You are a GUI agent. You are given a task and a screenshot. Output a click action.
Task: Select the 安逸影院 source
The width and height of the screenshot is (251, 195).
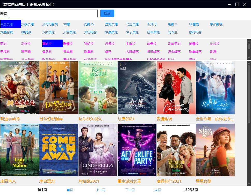tap(6, 32)
